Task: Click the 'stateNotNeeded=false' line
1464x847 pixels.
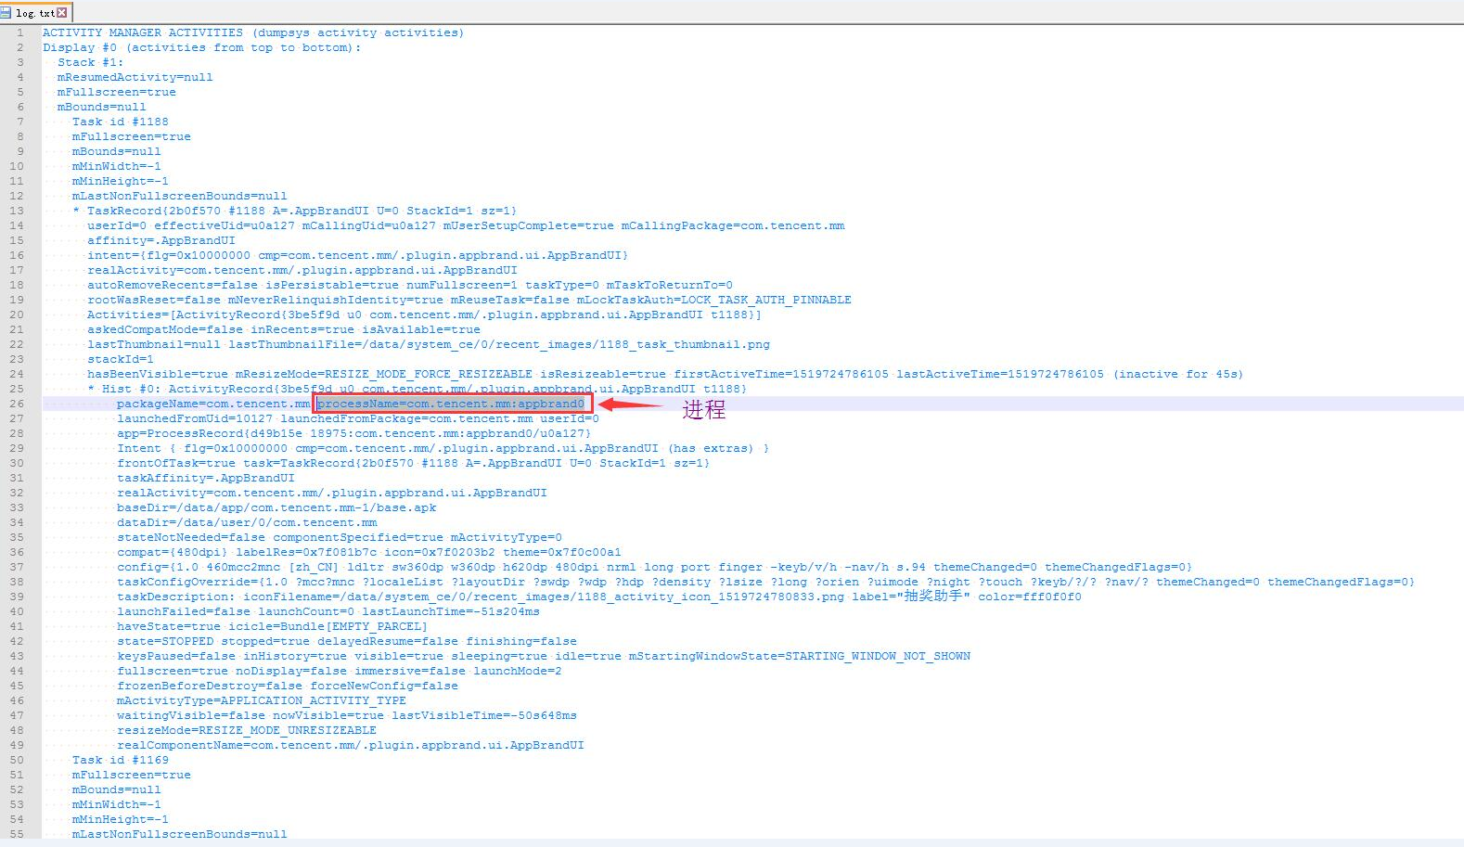Action: click(340, 537)
